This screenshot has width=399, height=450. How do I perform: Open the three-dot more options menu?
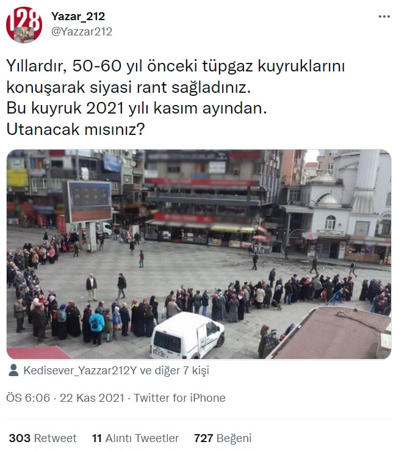point(384,16)
